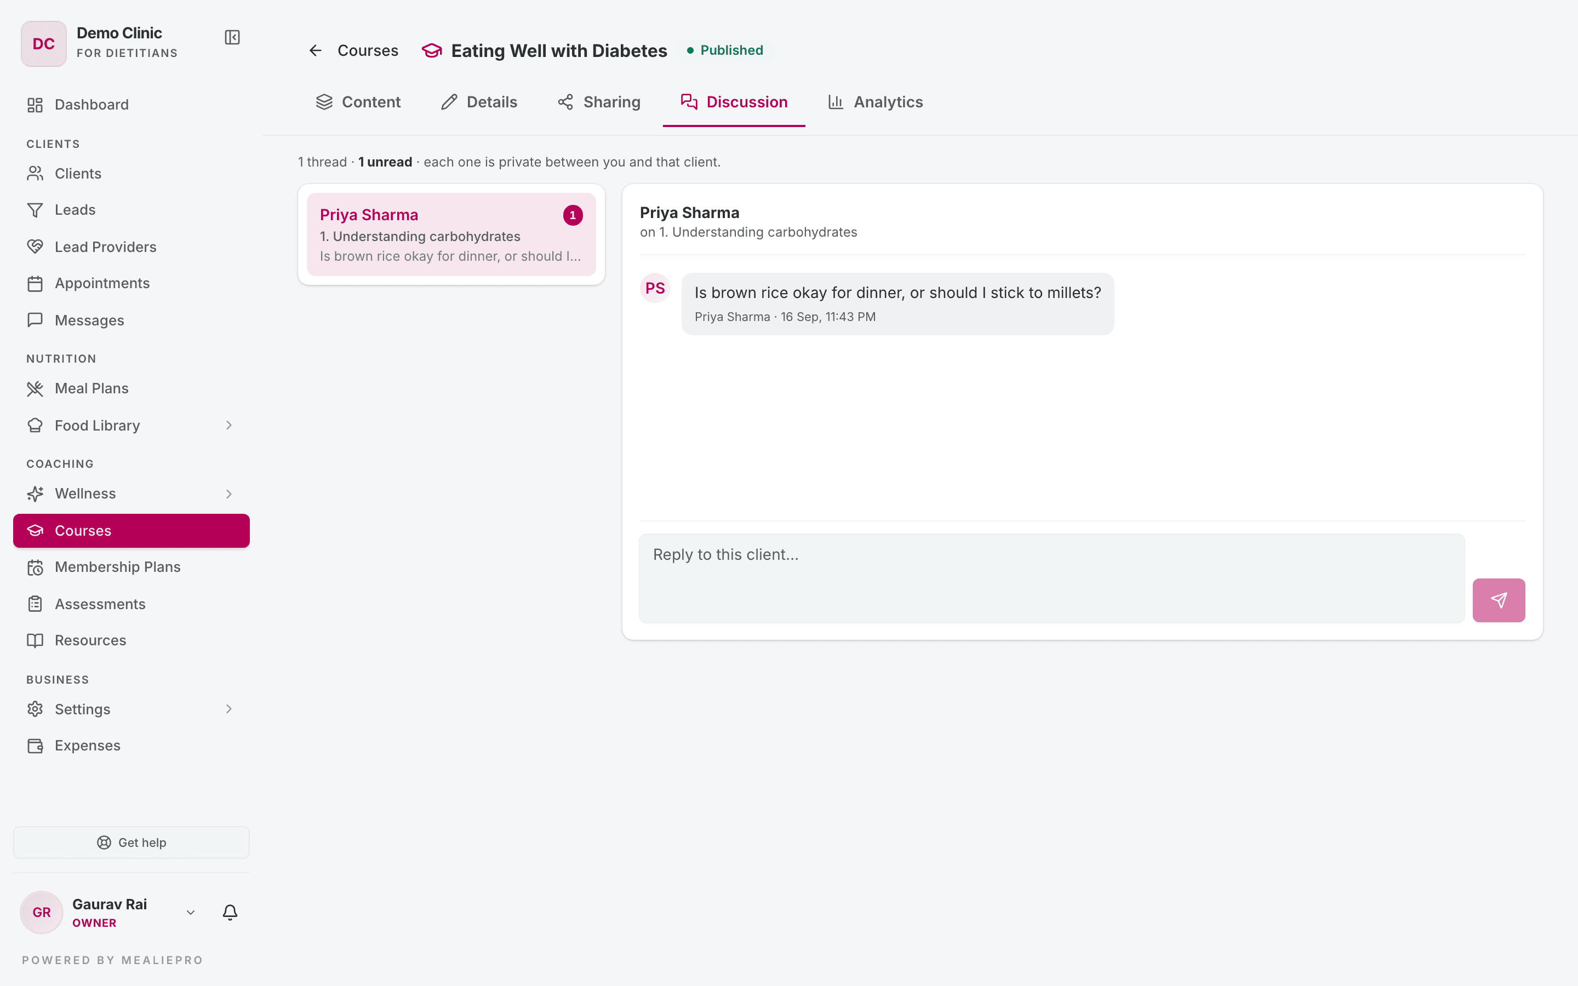
Task: Expand the Settings submenu chevron
Action: pos(229,709)
